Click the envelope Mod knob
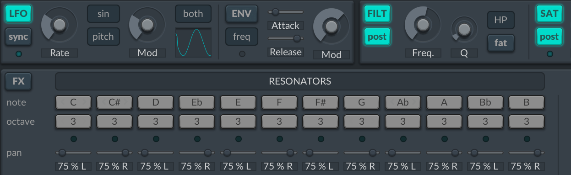This screenshot has height=175, width=571. [x=331, y=27]
